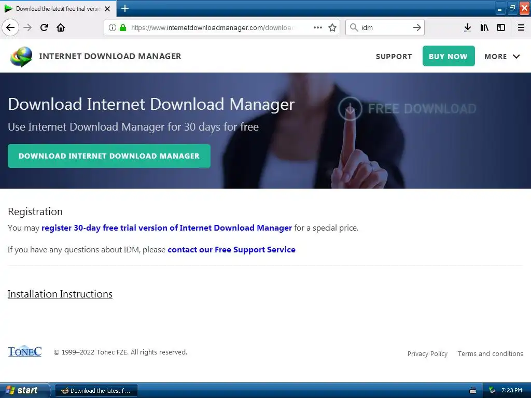This screenshot has height=398, width=531.
Task: Close the Download the latest free trial tab
Action: (107, 9)
